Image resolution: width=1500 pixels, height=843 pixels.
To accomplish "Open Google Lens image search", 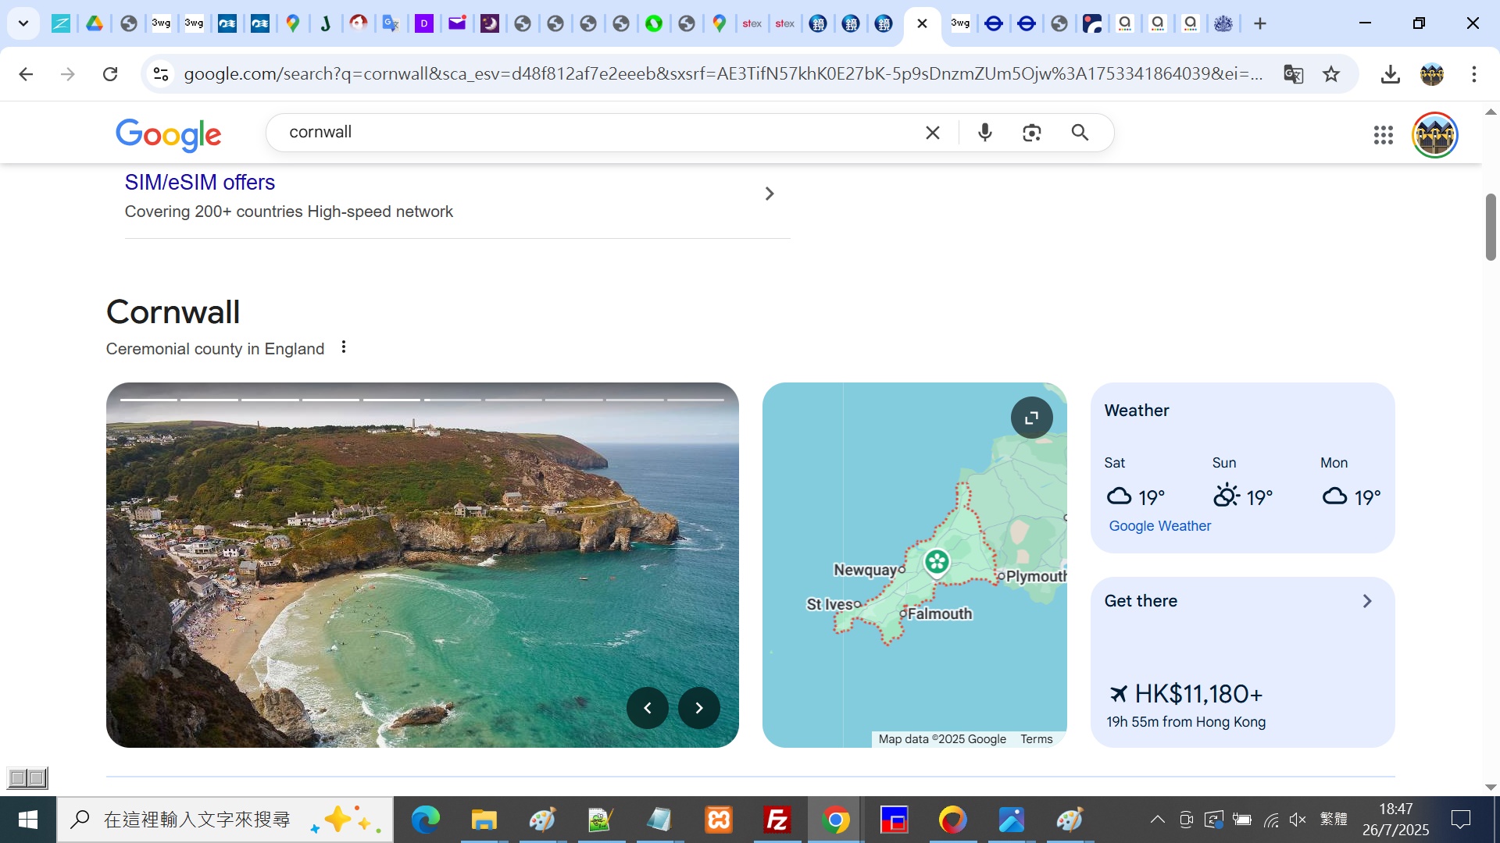I will pyautogui.click(x=1031, y=133).
